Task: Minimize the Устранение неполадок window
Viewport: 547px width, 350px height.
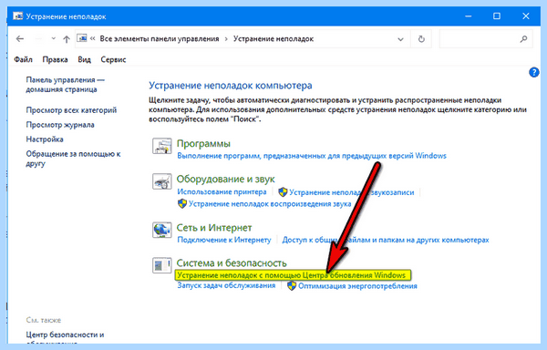Action: (469, 16)
